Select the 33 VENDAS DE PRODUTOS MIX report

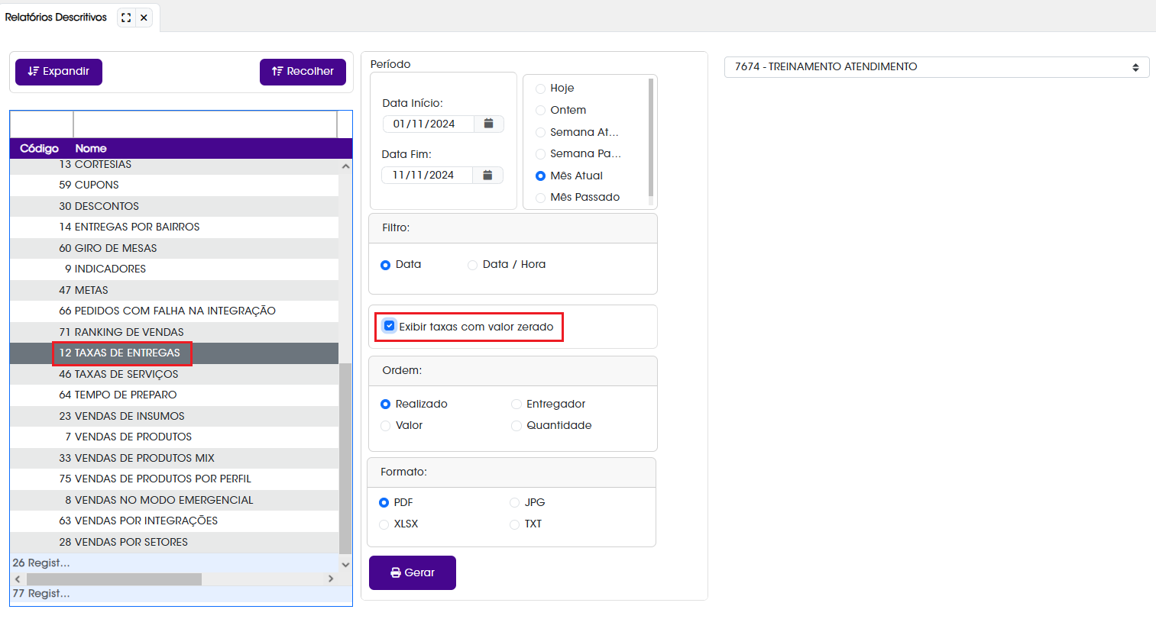click(174, 459)
